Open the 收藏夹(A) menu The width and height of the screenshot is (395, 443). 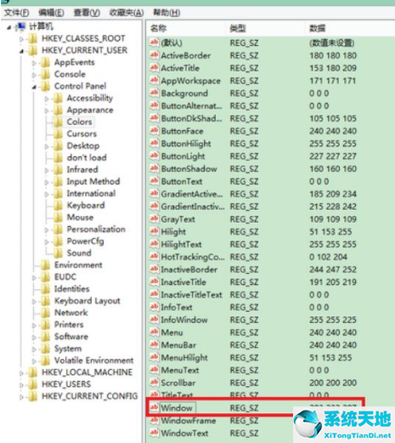click(127, 13)
